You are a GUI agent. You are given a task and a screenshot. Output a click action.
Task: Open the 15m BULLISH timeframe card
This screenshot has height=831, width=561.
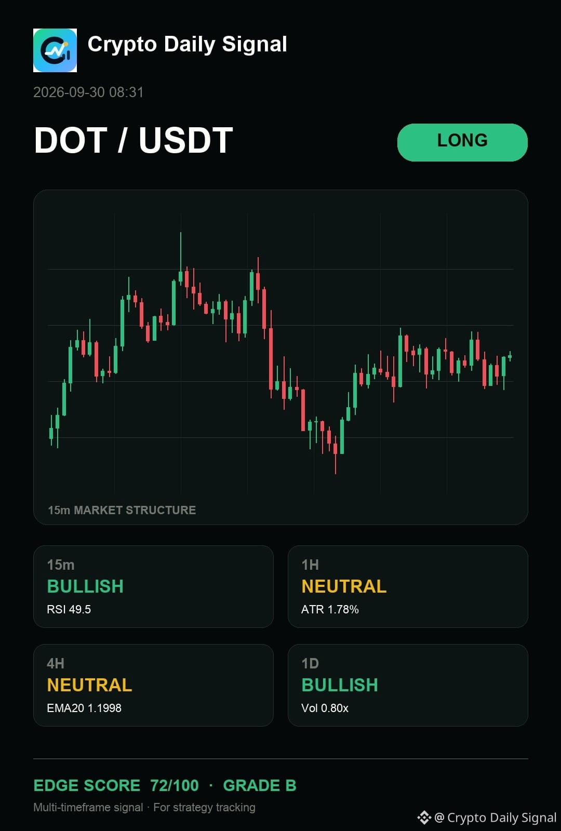click(x=153, y=586)
